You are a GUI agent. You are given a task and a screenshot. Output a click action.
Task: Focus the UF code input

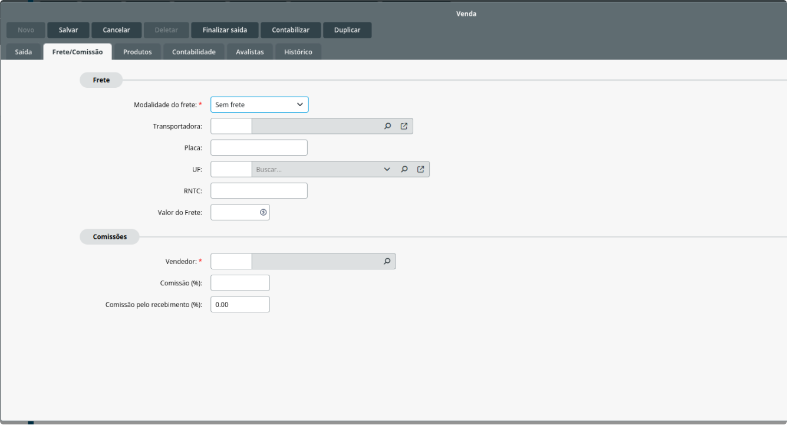[231, 169]
